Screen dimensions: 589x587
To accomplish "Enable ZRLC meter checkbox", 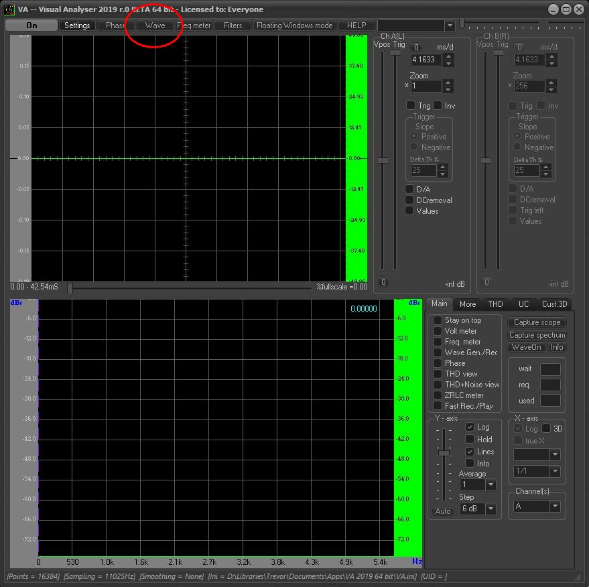I will point(438,395).
